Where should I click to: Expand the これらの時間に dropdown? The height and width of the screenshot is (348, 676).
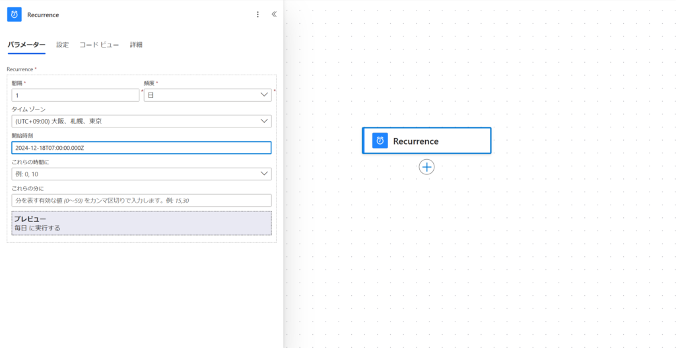141,174
